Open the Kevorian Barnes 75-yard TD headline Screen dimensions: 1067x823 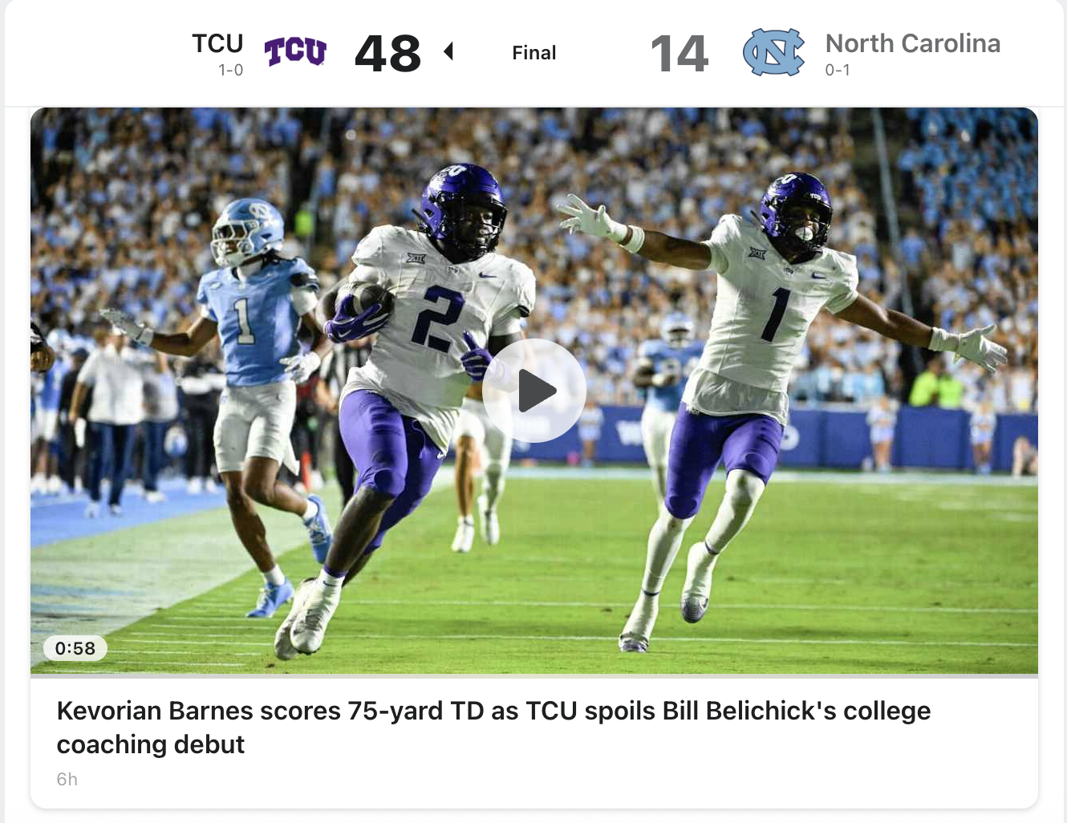point(493,728)
